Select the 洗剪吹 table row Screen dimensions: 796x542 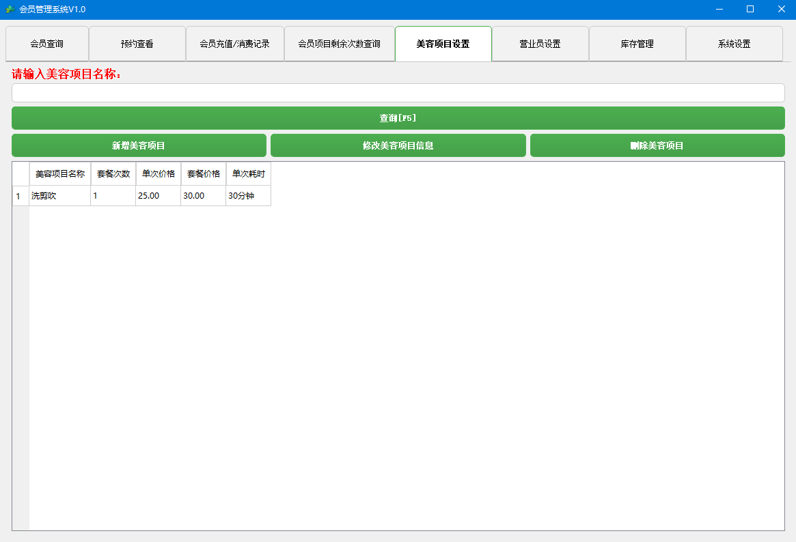tap(59, 196)
